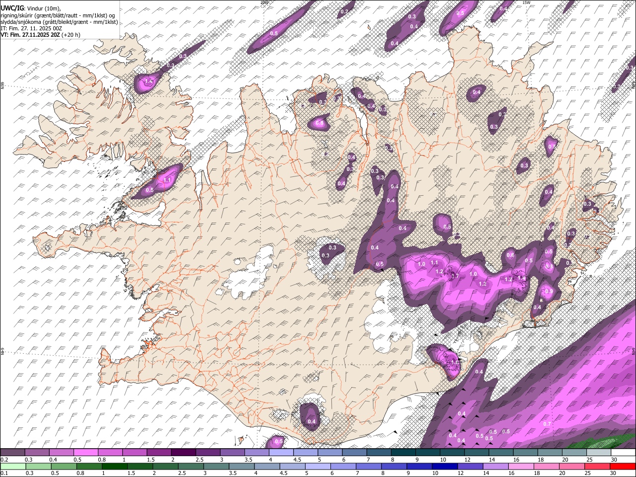Select upper legend swatch between 1 and 1.5
The height and width of the screenshot is (477, 636).
(x=135, y=453)
